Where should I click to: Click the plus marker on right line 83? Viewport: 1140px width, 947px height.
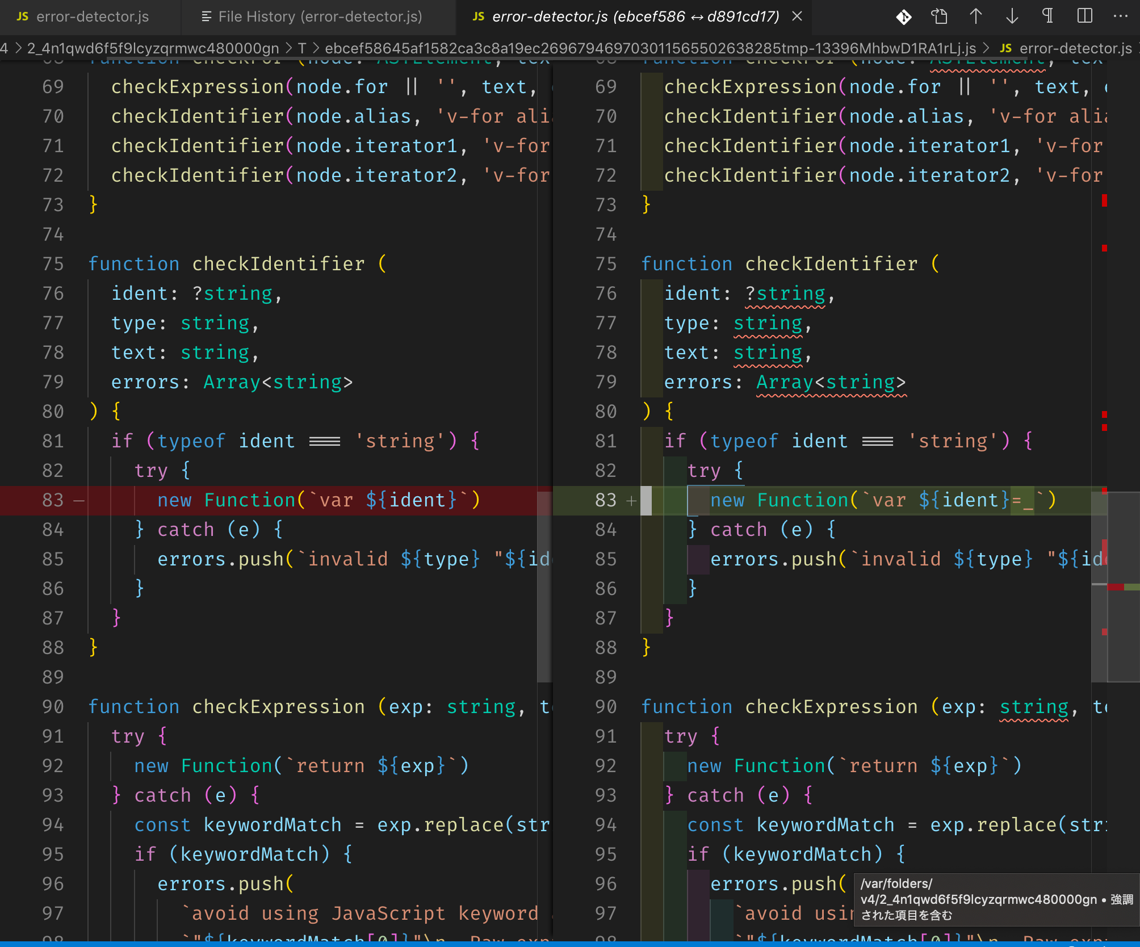coord(631,501)
